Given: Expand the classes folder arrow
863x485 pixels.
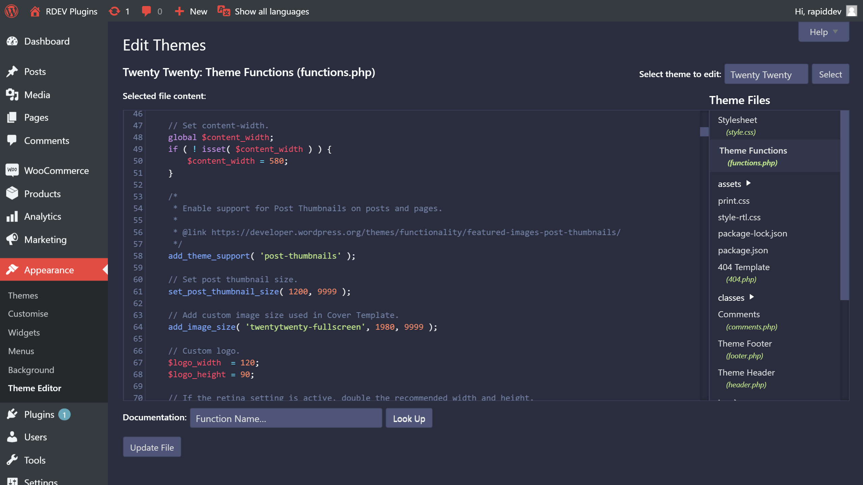Looking at the screenshot, I should click(x=752, y=297).
